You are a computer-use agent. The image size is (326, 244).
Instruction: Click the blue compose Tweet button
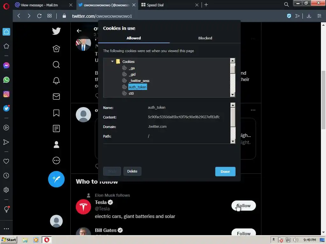click(56, 179)
